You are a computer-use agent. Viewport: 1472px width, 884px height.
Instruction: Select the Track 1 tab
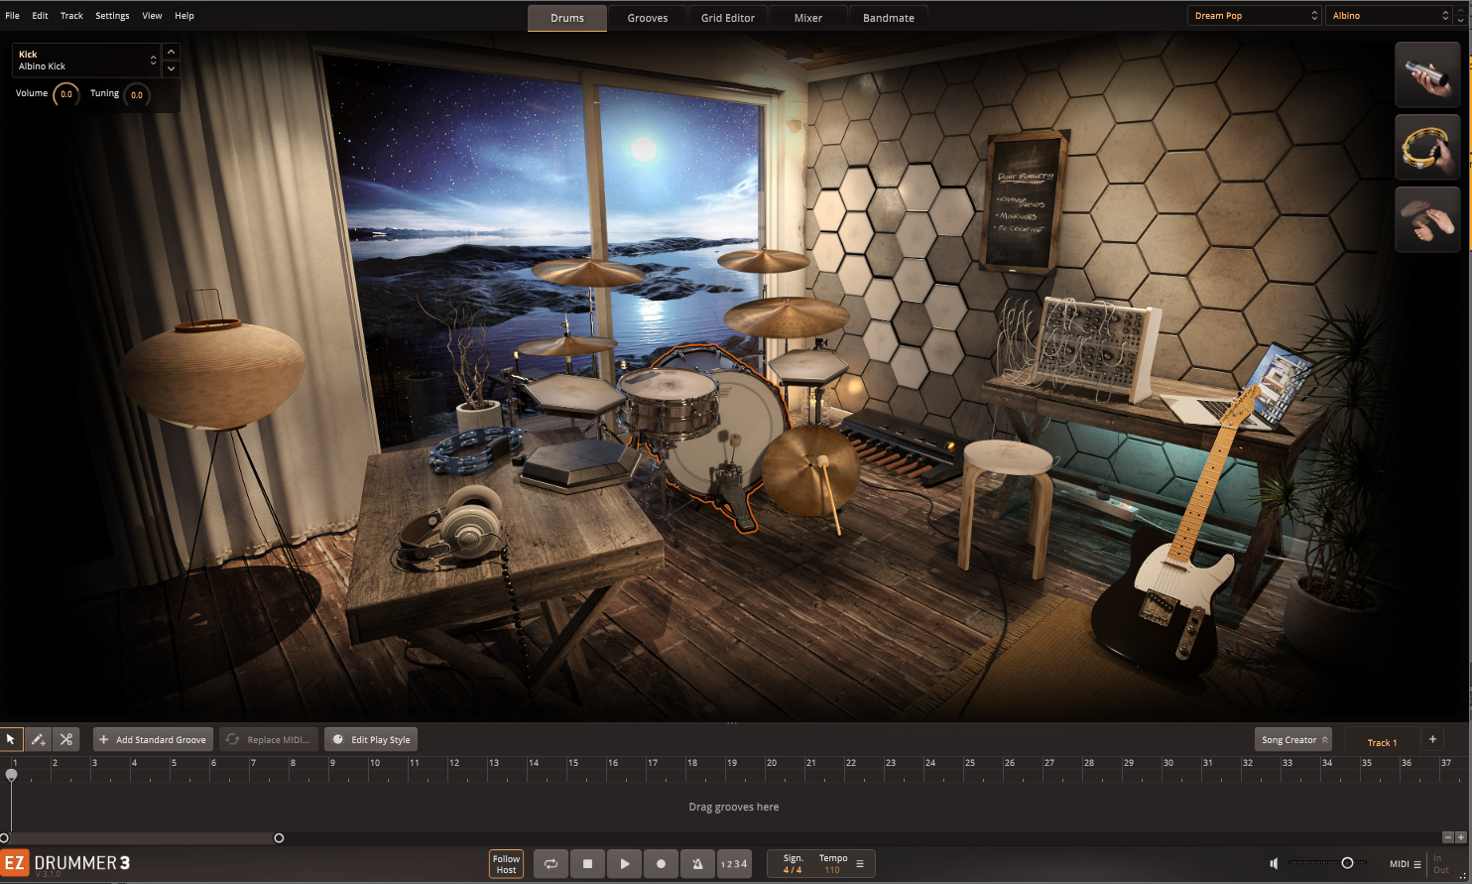click(x=1382, y=742)
